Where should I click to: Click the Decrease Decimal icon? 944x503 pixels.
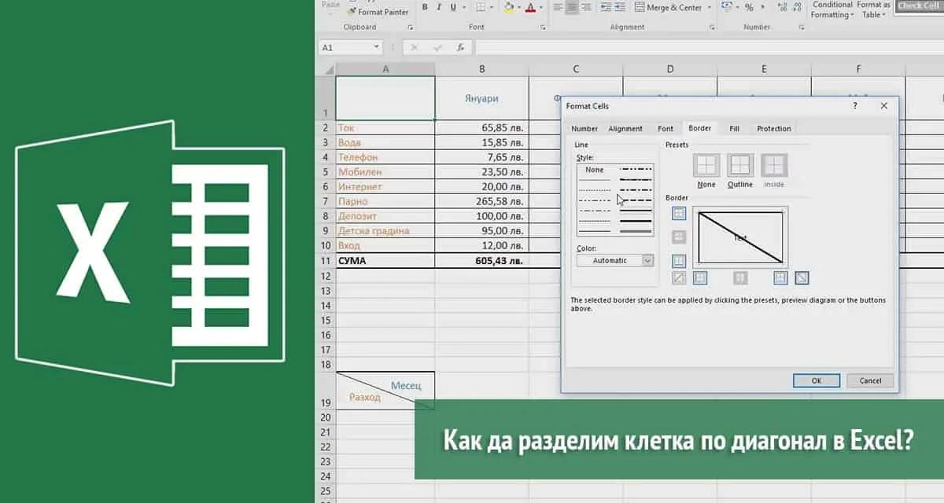[x=797, y=7]
